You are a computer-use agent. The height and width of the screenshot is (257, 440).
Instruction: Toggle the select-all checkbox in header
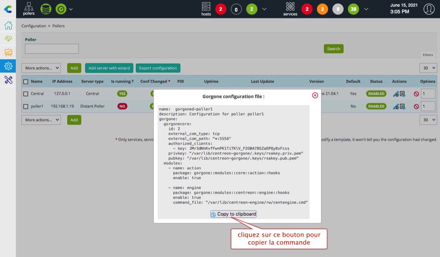[26, 82]
